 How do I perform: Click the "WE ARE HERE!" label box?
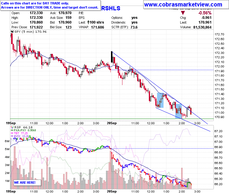27,183
